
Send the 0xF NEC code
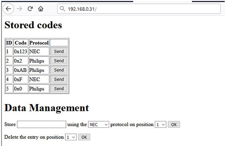[59, 79]
